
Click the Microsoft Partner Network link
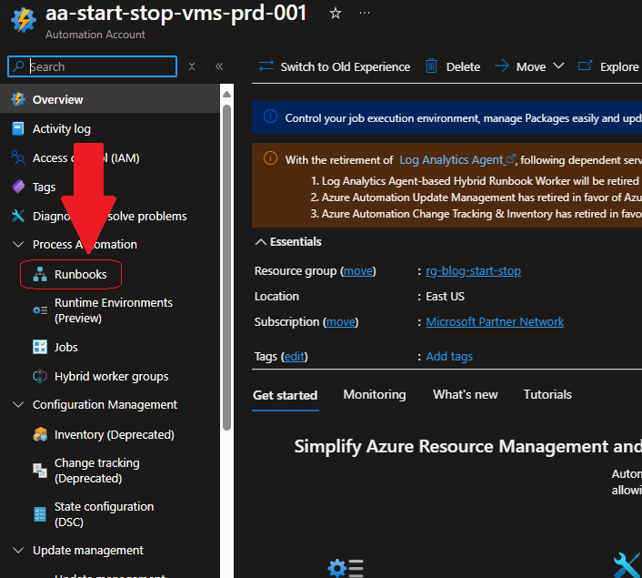[495, 321]
